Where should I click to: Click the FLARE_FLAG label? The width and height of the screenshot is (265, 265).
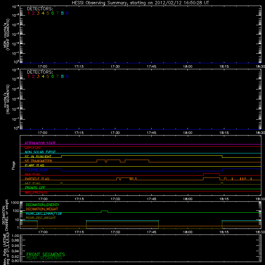[34, 165]
